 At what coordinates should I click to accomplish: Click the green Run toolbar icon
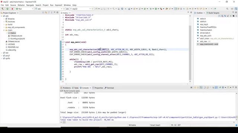pyautogui.click(x=156, y=9)
